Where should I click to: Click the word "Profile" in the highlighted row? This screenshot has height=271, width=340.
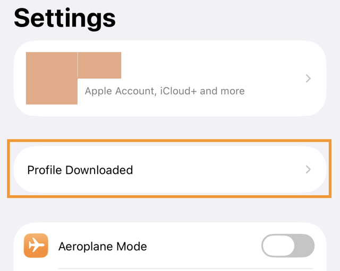45,170
